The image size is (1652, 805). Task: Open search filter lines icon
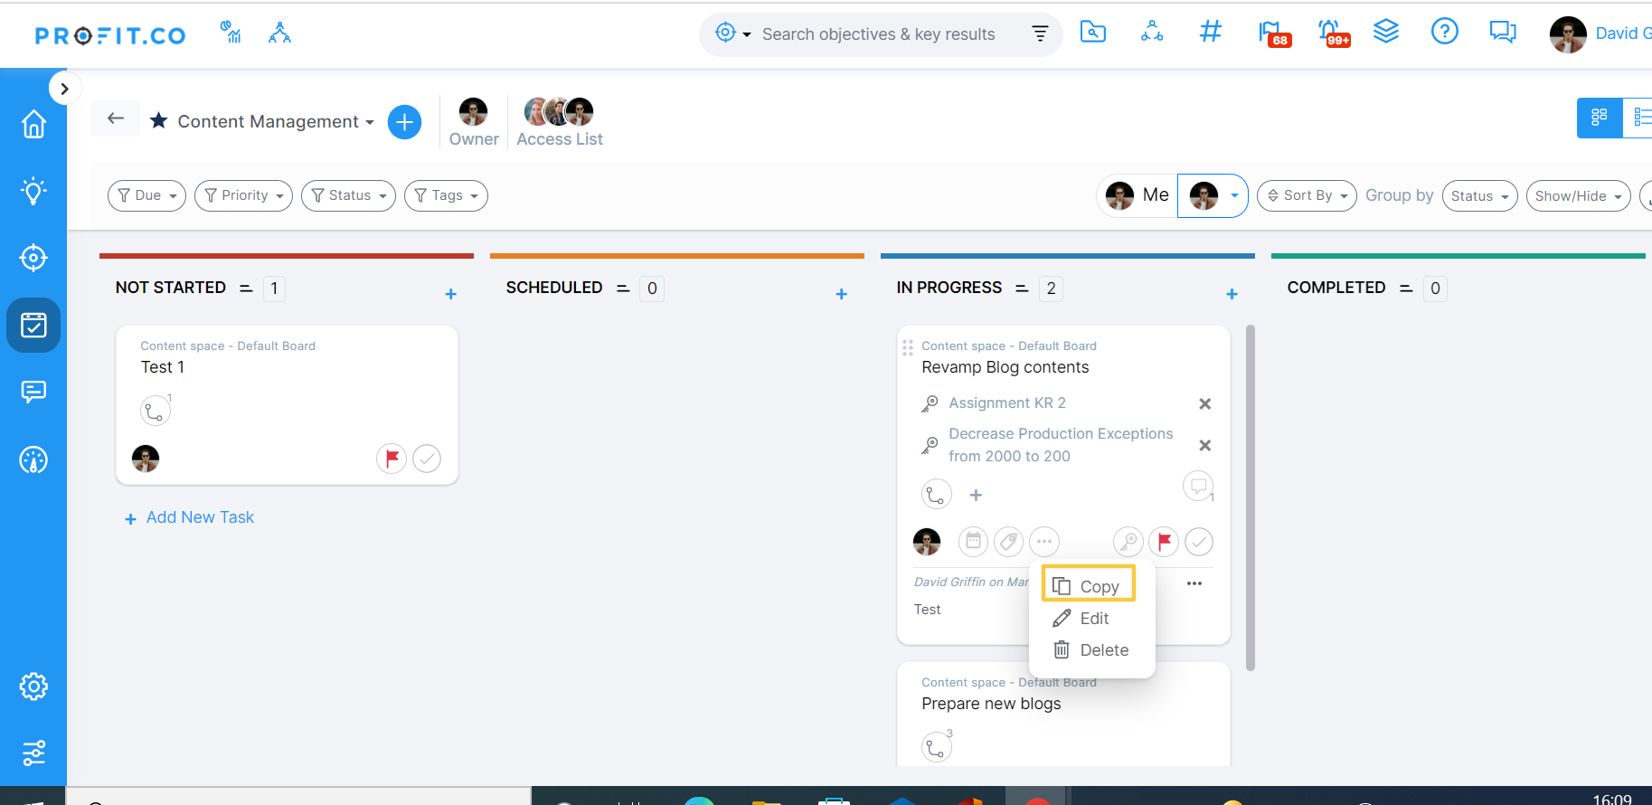point(1040,33)
